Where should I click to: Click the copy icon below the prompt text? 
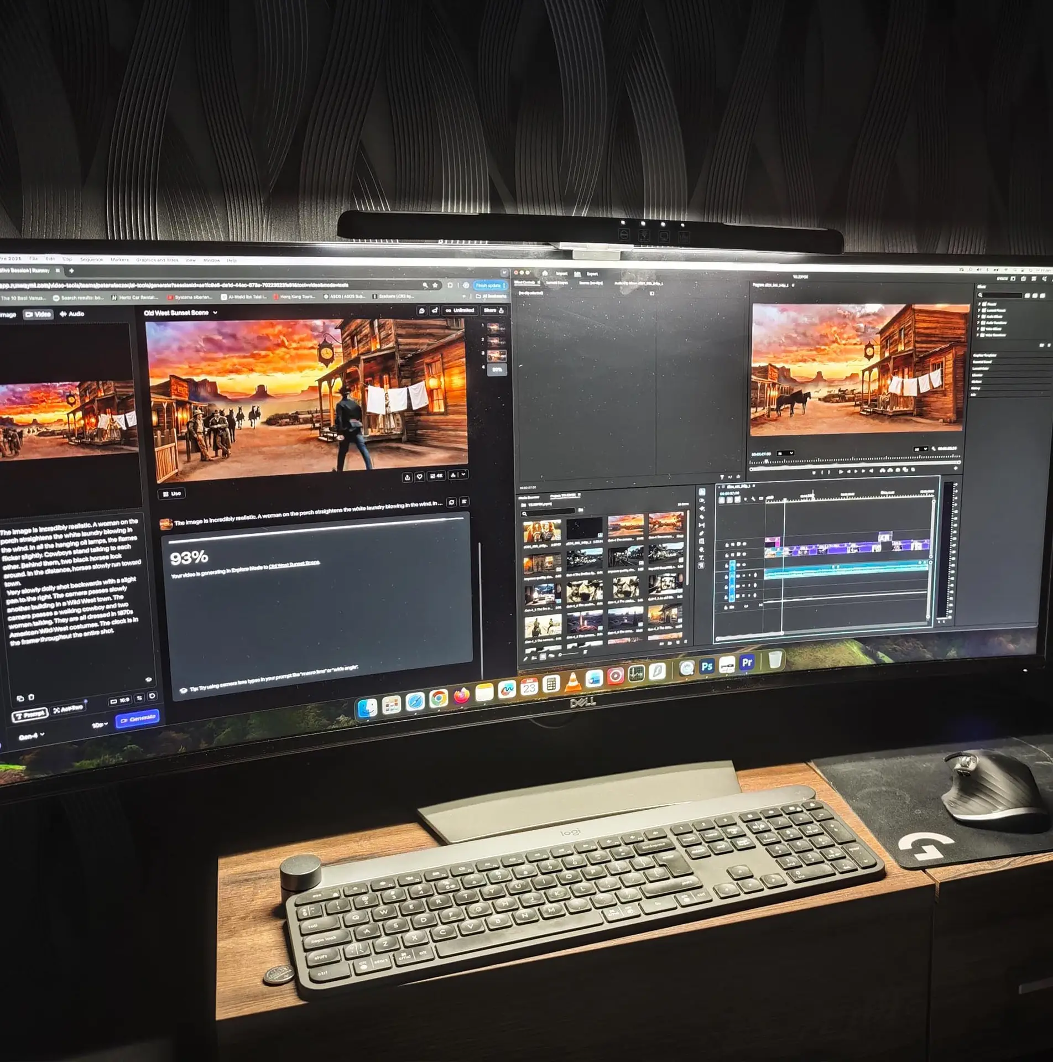tap(20, 698)
